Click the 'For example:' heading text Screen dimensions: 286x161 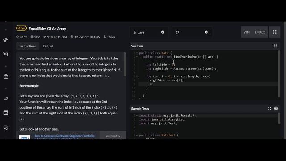coord(29,86)
